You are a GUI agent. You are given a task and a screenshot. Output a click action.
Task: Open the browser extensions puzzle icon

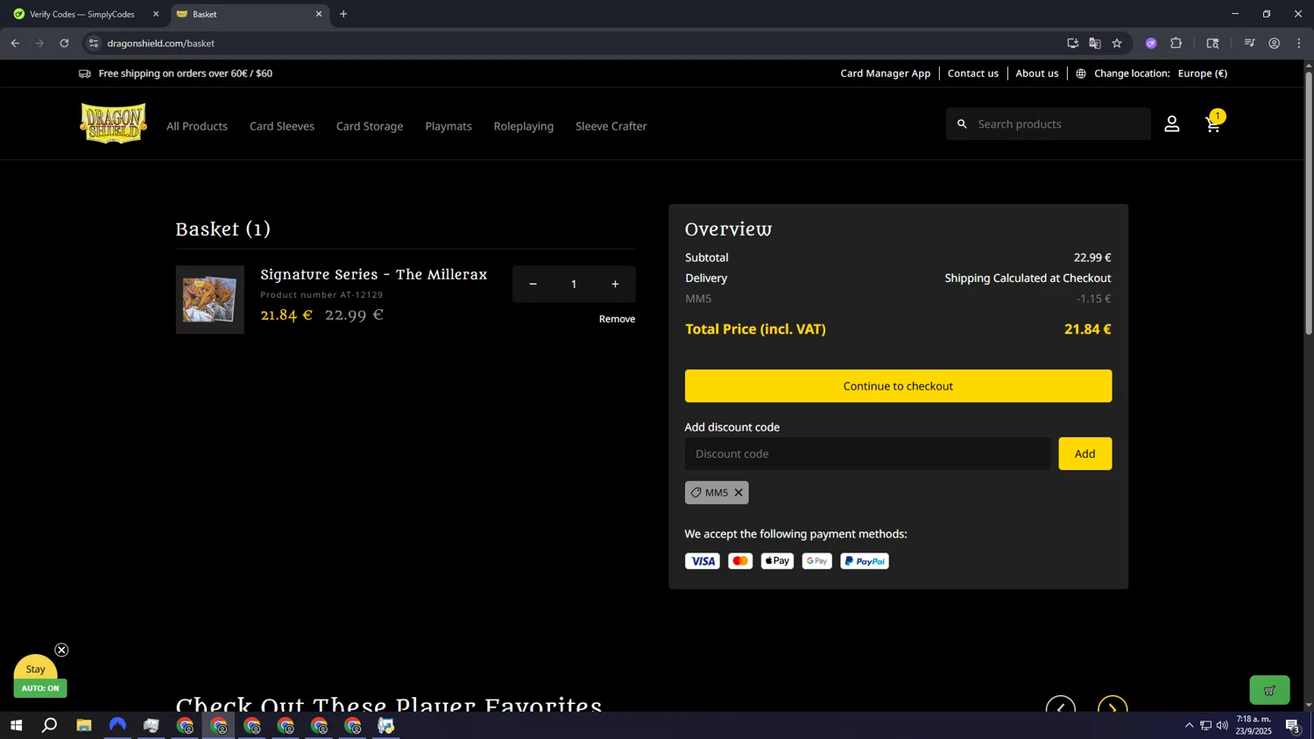coord(1176,43)
